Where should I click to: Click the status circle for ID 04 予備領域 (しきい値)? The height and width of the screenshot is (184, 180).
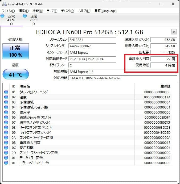tap(6, 107)
